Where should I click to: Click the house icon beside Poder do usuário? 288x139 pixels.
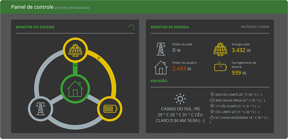(x=161, y=67)
